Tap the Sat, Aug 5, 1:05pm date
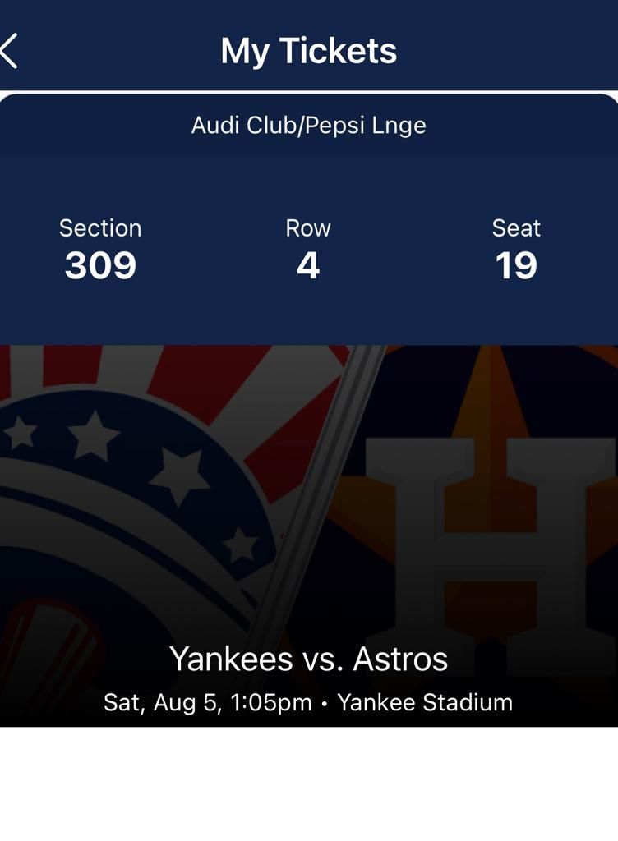This screenshot has width=618, height=841. tap(208, 703)
